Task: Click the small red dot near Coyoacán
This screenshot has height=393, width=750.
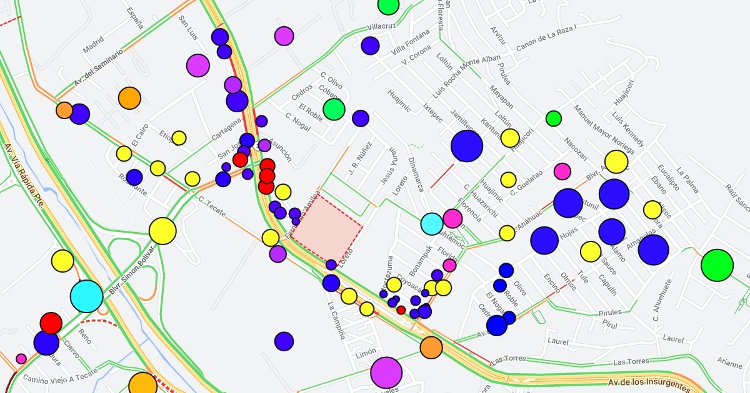Action: (401, 310)
